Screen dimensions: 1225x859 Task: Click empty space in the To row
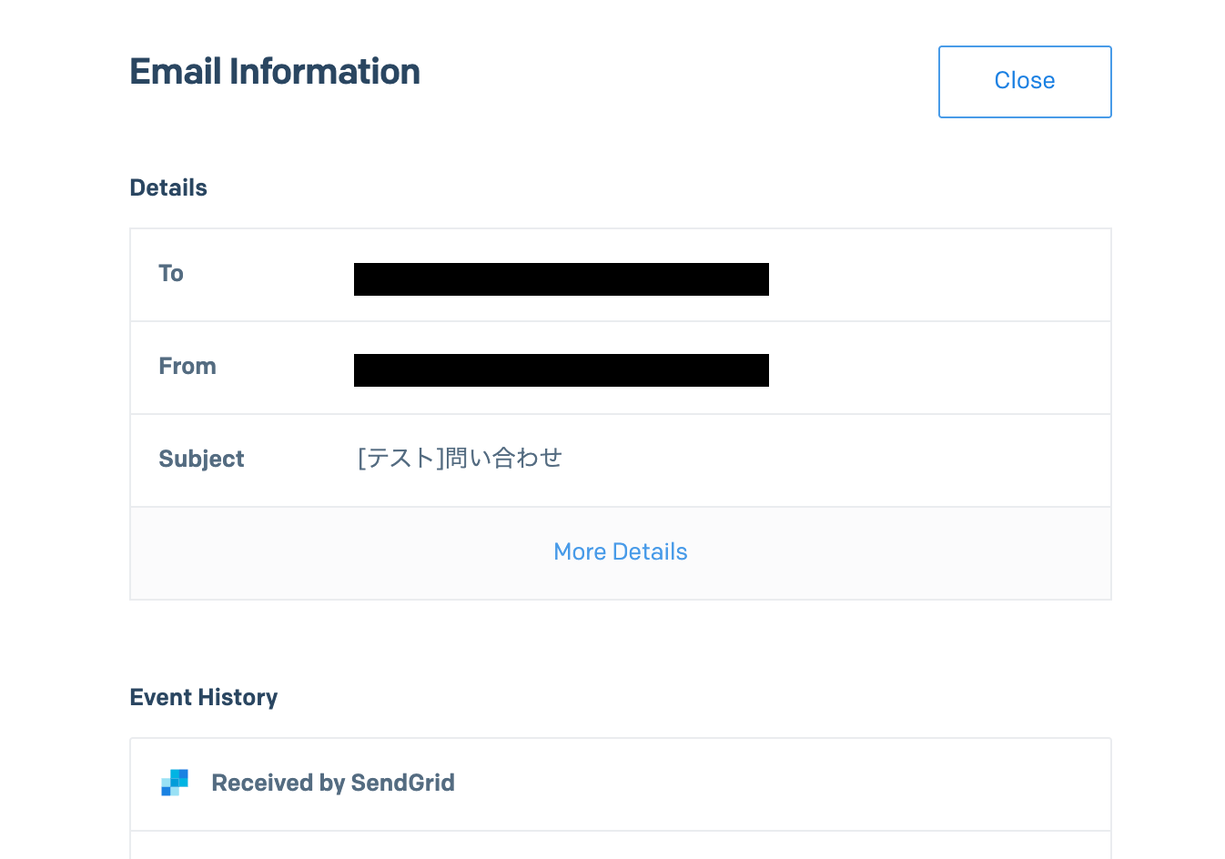[937, 276]
